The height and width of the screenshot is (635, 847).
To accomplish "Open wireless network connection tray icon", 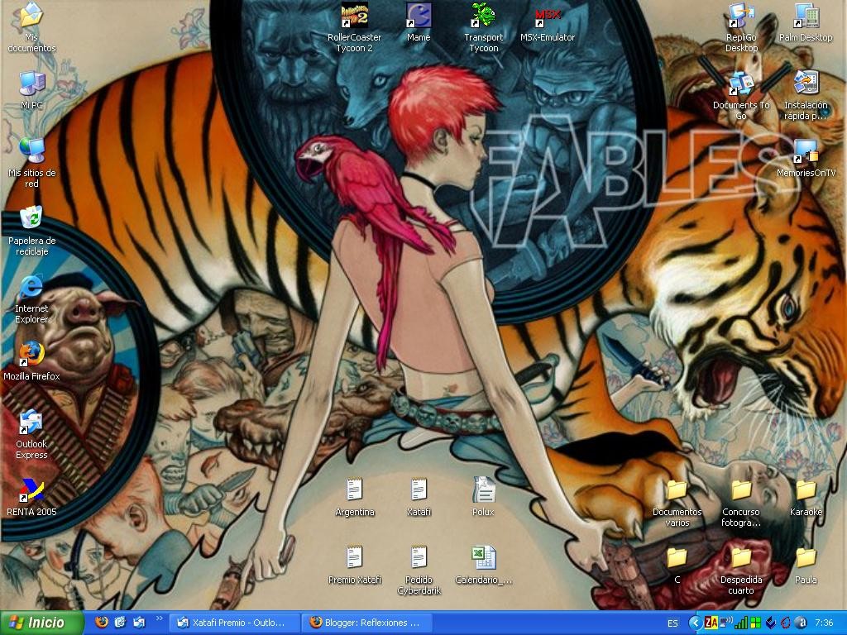I will pos(726,623).
